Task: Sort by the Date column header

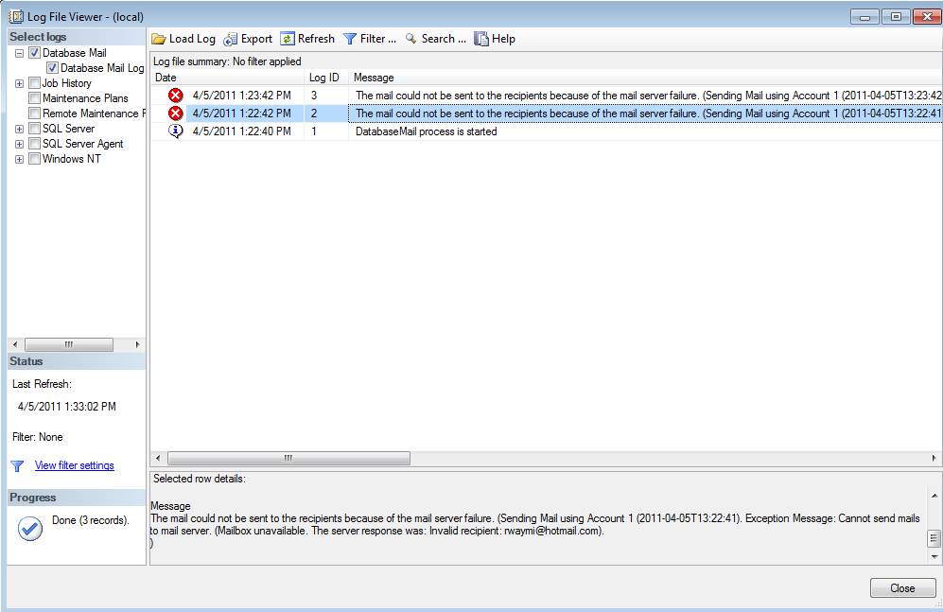Action: coord(227,78)
